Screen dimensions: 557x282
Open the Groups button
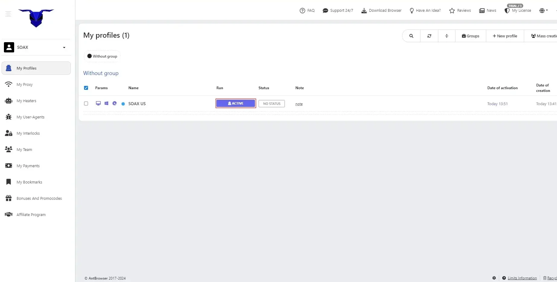tap(470, 36)
